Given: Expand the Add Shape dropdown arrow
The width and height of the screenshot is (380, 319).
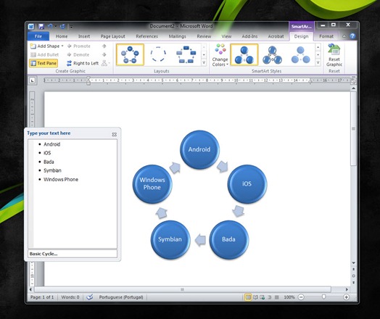Looking at the screenshot, I should (x=62, y=46).
